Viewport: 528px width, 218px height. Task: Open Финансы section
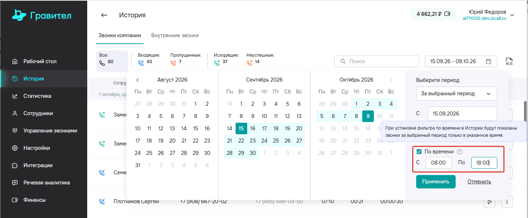coord(43,200)
